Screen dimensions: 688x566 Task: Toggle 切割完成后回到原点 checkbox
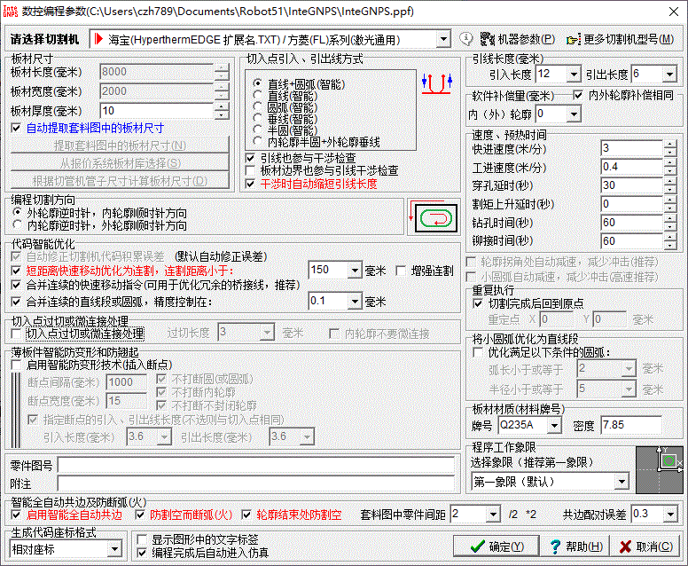[x=478, y=303]
